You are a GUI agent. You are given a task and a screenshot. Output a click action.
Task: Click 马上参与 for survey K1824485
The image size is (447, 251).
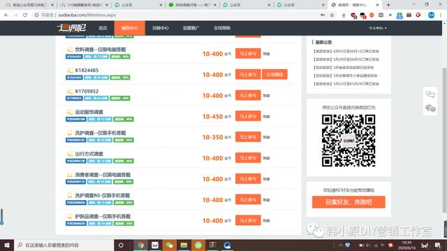click(248, 75)
